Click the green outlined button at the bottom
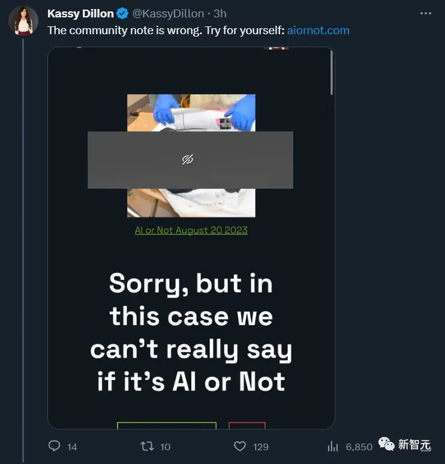445x464 pixels. click(x=166, y=425)
